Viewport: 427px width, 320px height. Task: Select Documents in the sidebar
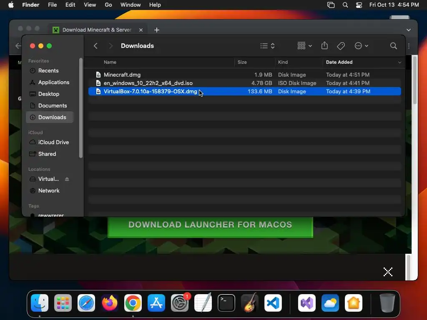50,105
